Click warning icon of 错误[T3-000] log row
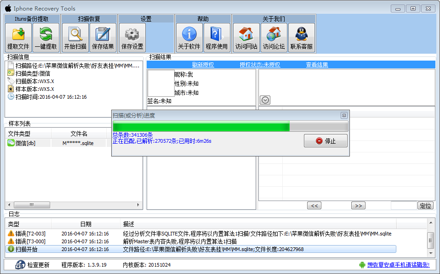The height and width of the screenshot is (274, 440). [x=11, y=241]
